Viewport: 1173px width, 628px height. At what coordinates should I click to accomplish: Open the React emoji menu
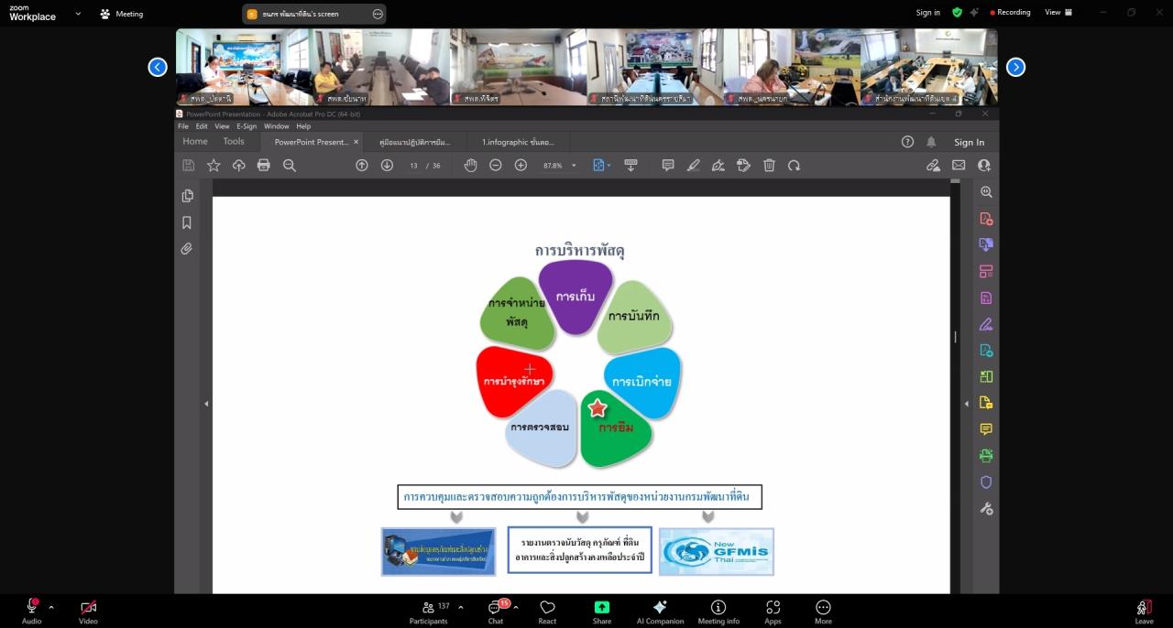click(x=547, y=611)
